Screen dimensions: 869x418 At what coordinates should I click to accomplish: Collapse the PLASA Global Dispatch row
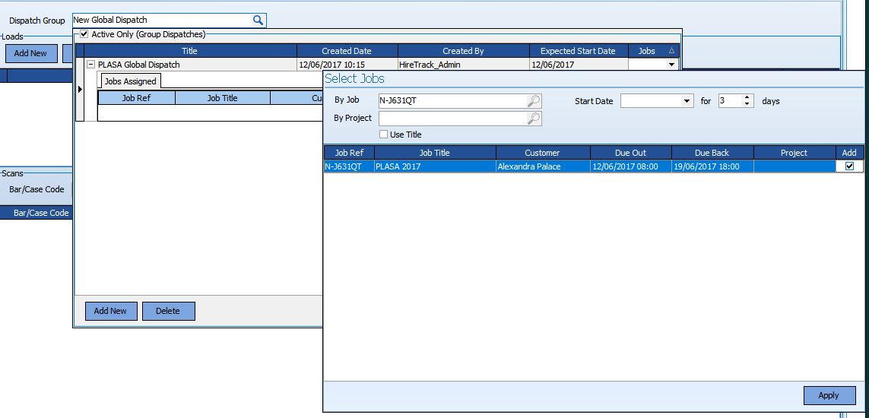pyautogui.click(x=90, y=65)
